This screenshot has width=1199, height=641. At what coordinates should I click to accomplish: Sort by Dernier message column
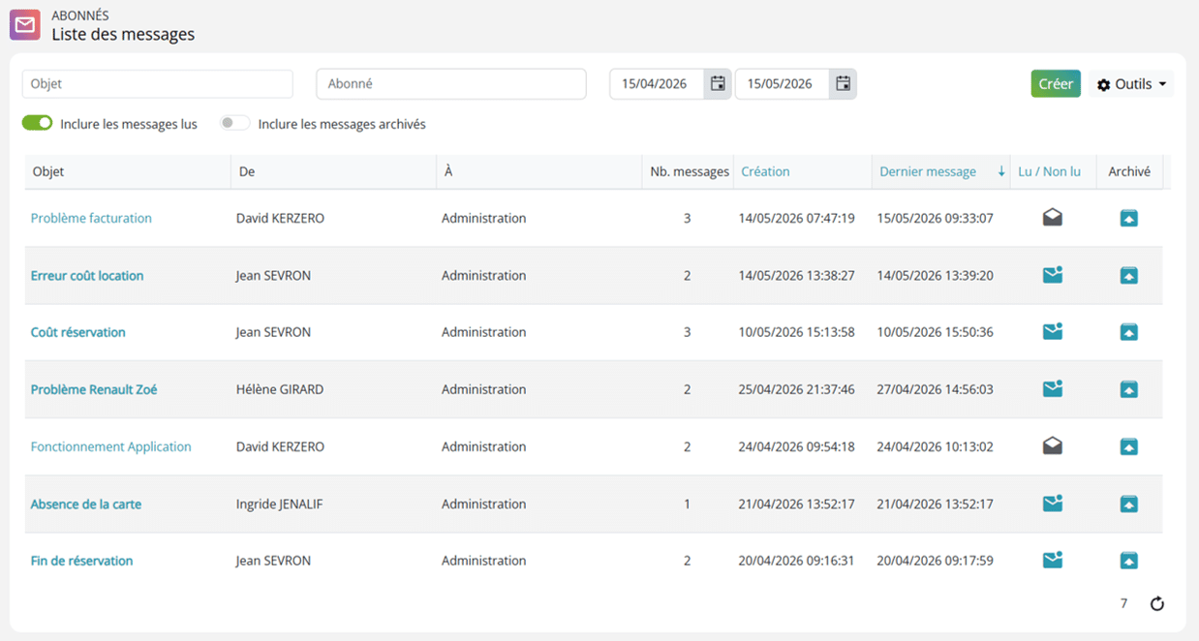click(x=928, y=171)
